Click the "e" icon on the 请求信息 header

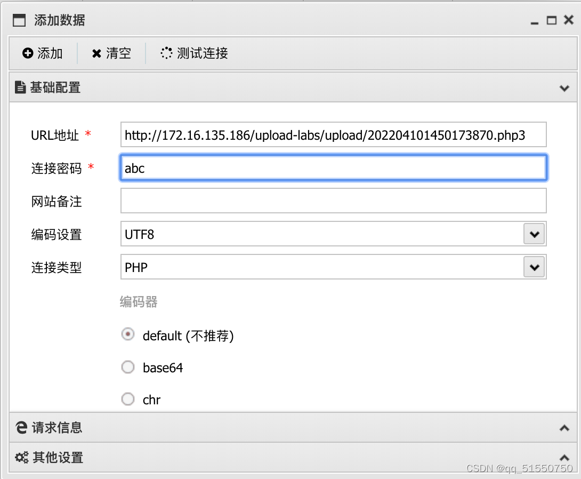click(x=20, y=428)
